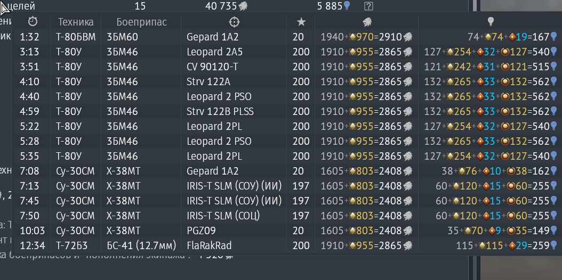The image size is (562, 280).
Task: Click the blue bulb icon beside 5 885
Action: 347,5
